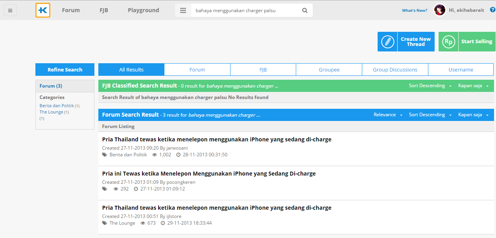Image resolution: width=496 pixels, height=238 pixels.
Task: Open the Relevance dropdown in Forum results
Action: [388, 115]
